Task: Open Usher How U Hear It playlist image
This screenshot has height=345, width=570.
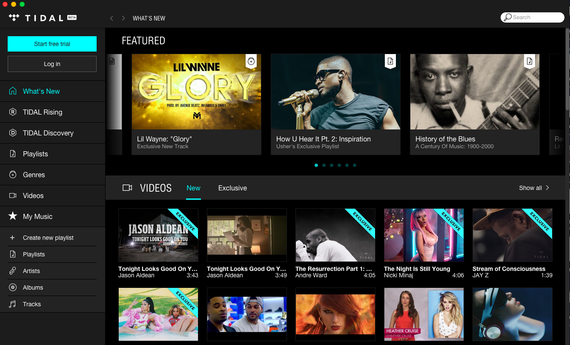Action: point(335,92)
